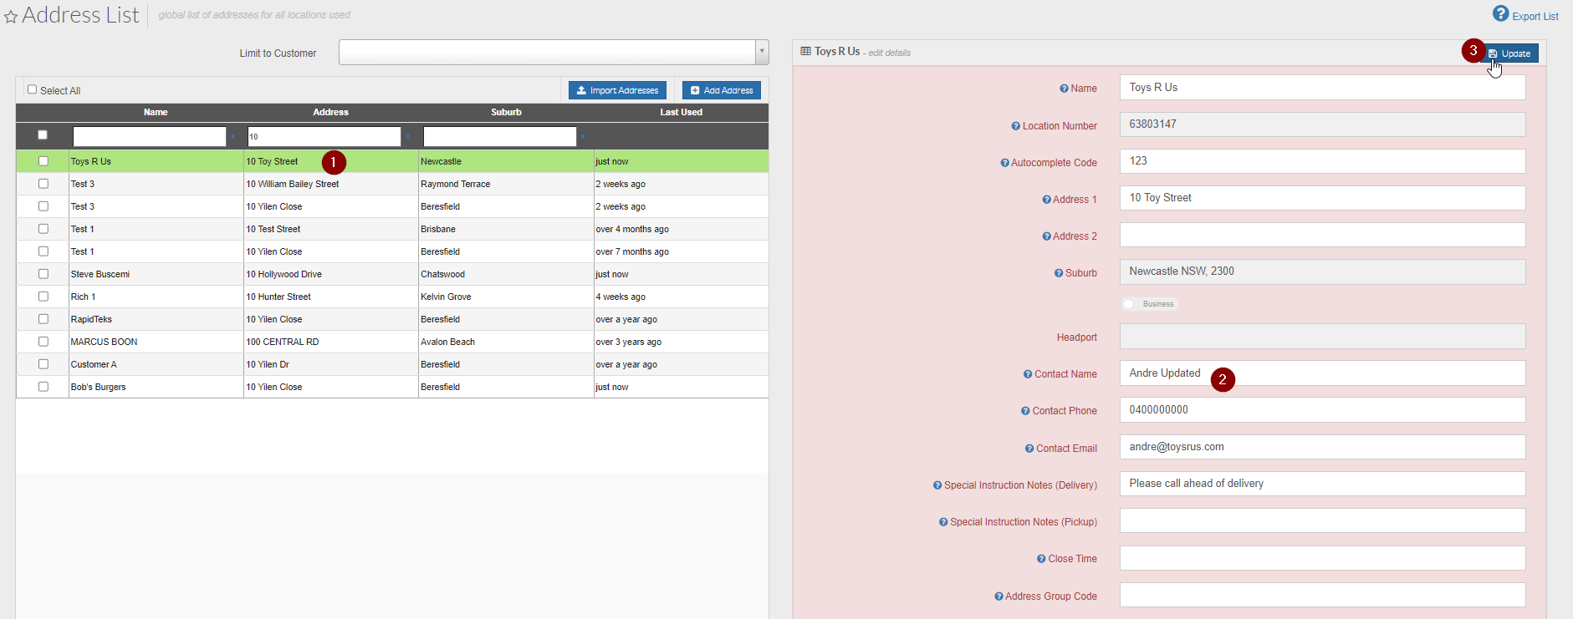Sort by the Address column header
The height and width of the screenshot is (619, 1573).
(331, 112)
